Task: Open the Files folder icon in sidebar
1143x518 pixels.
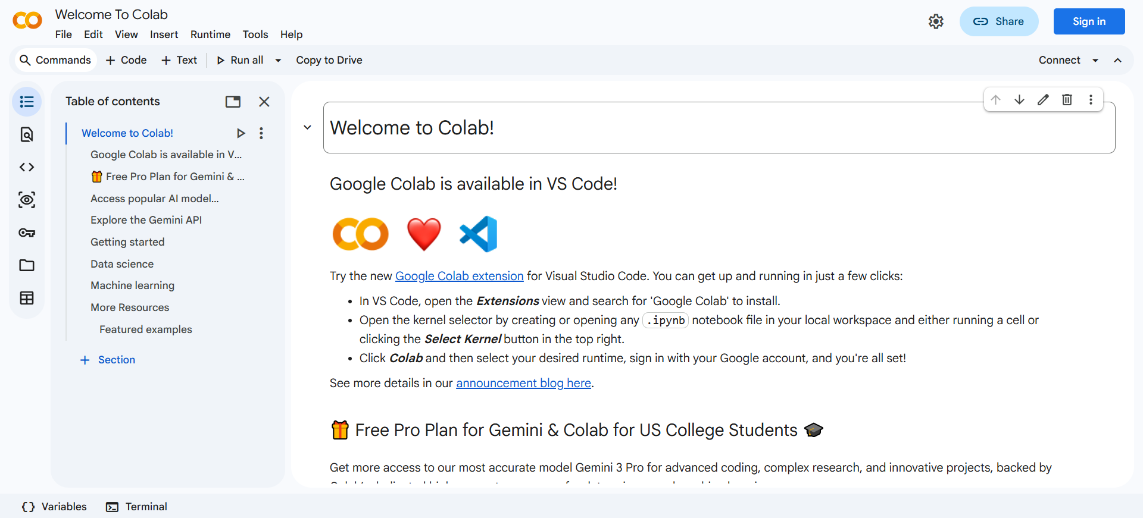Action: [27, 265]
